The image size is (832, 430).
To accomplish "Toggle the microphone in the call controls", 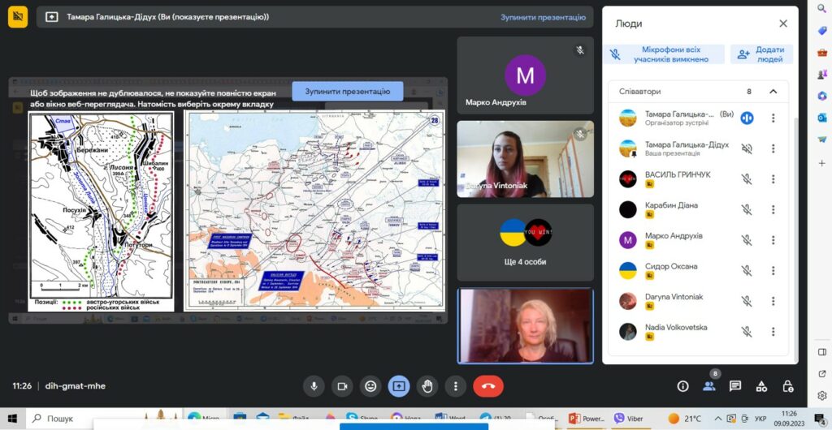I will (314, 386).
